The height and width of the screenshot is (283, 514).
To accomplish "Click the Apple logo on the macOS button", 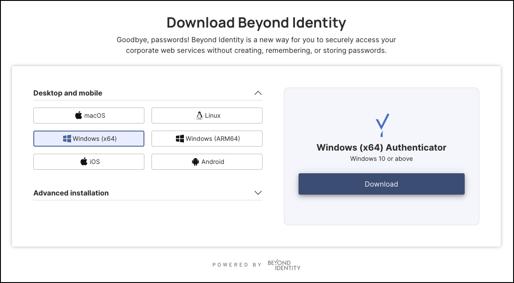I will (x=79, y=116).
